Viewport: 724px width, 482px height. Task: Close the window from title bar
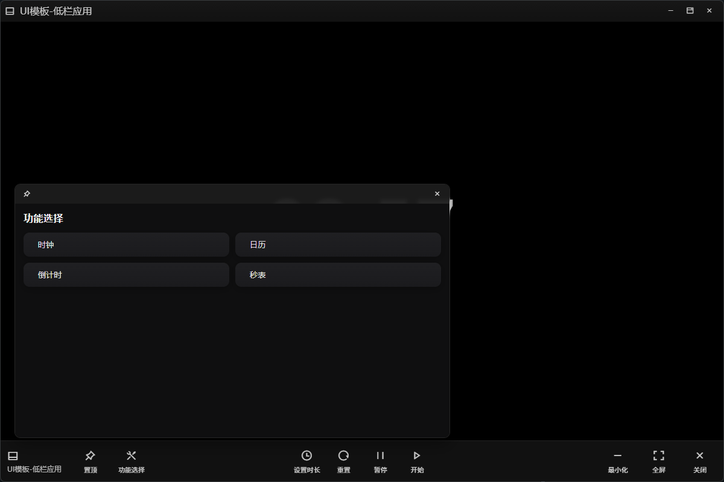coord(710,11)
